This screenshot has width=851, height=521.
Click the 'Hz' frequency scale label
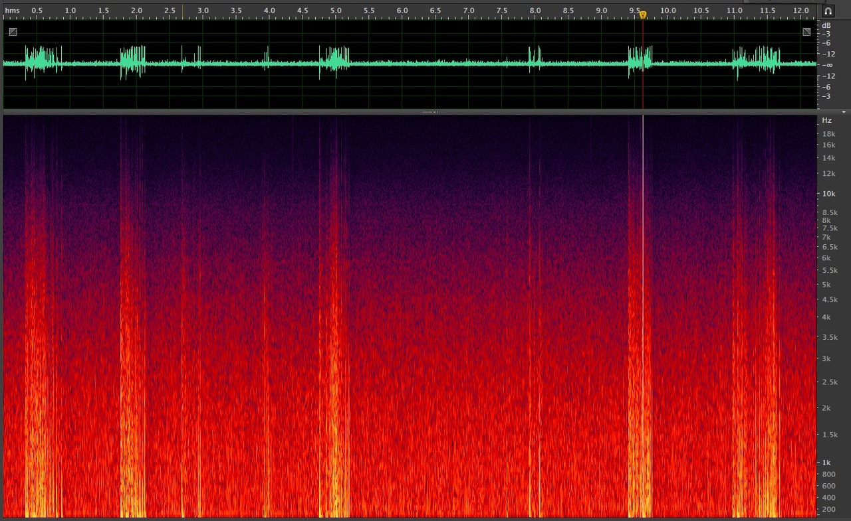coord(827,120)
